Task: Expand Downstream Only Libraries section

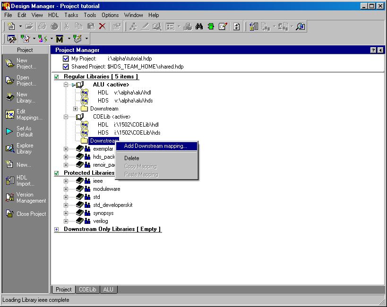Action: tap(57, 229)
